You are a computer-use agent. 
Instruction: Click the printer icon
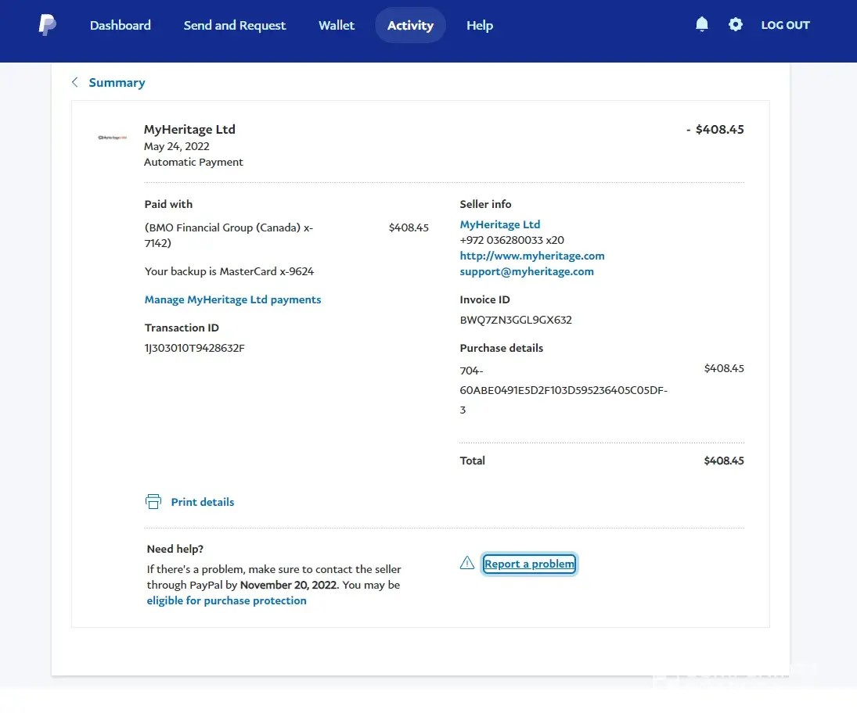pos(153,502)
